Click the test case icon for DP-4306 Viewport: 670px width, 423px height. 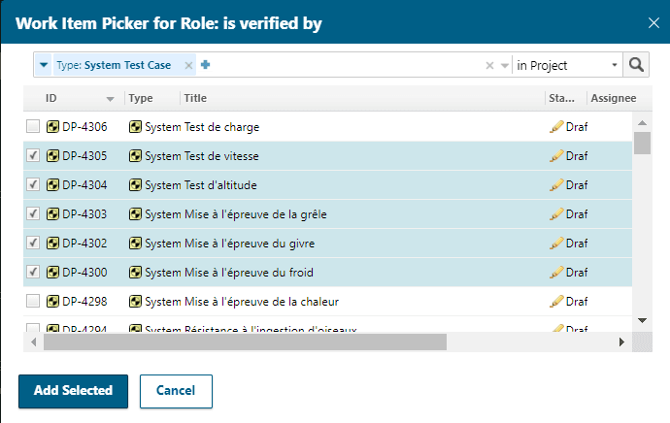coord(53,126)
